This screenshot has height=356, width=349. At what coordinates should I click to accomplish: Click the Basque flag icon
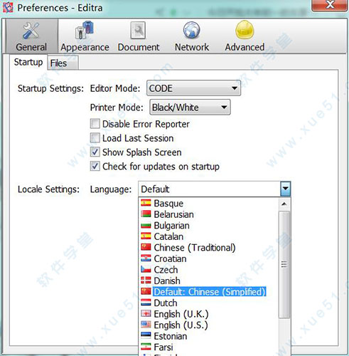point(146,203)
